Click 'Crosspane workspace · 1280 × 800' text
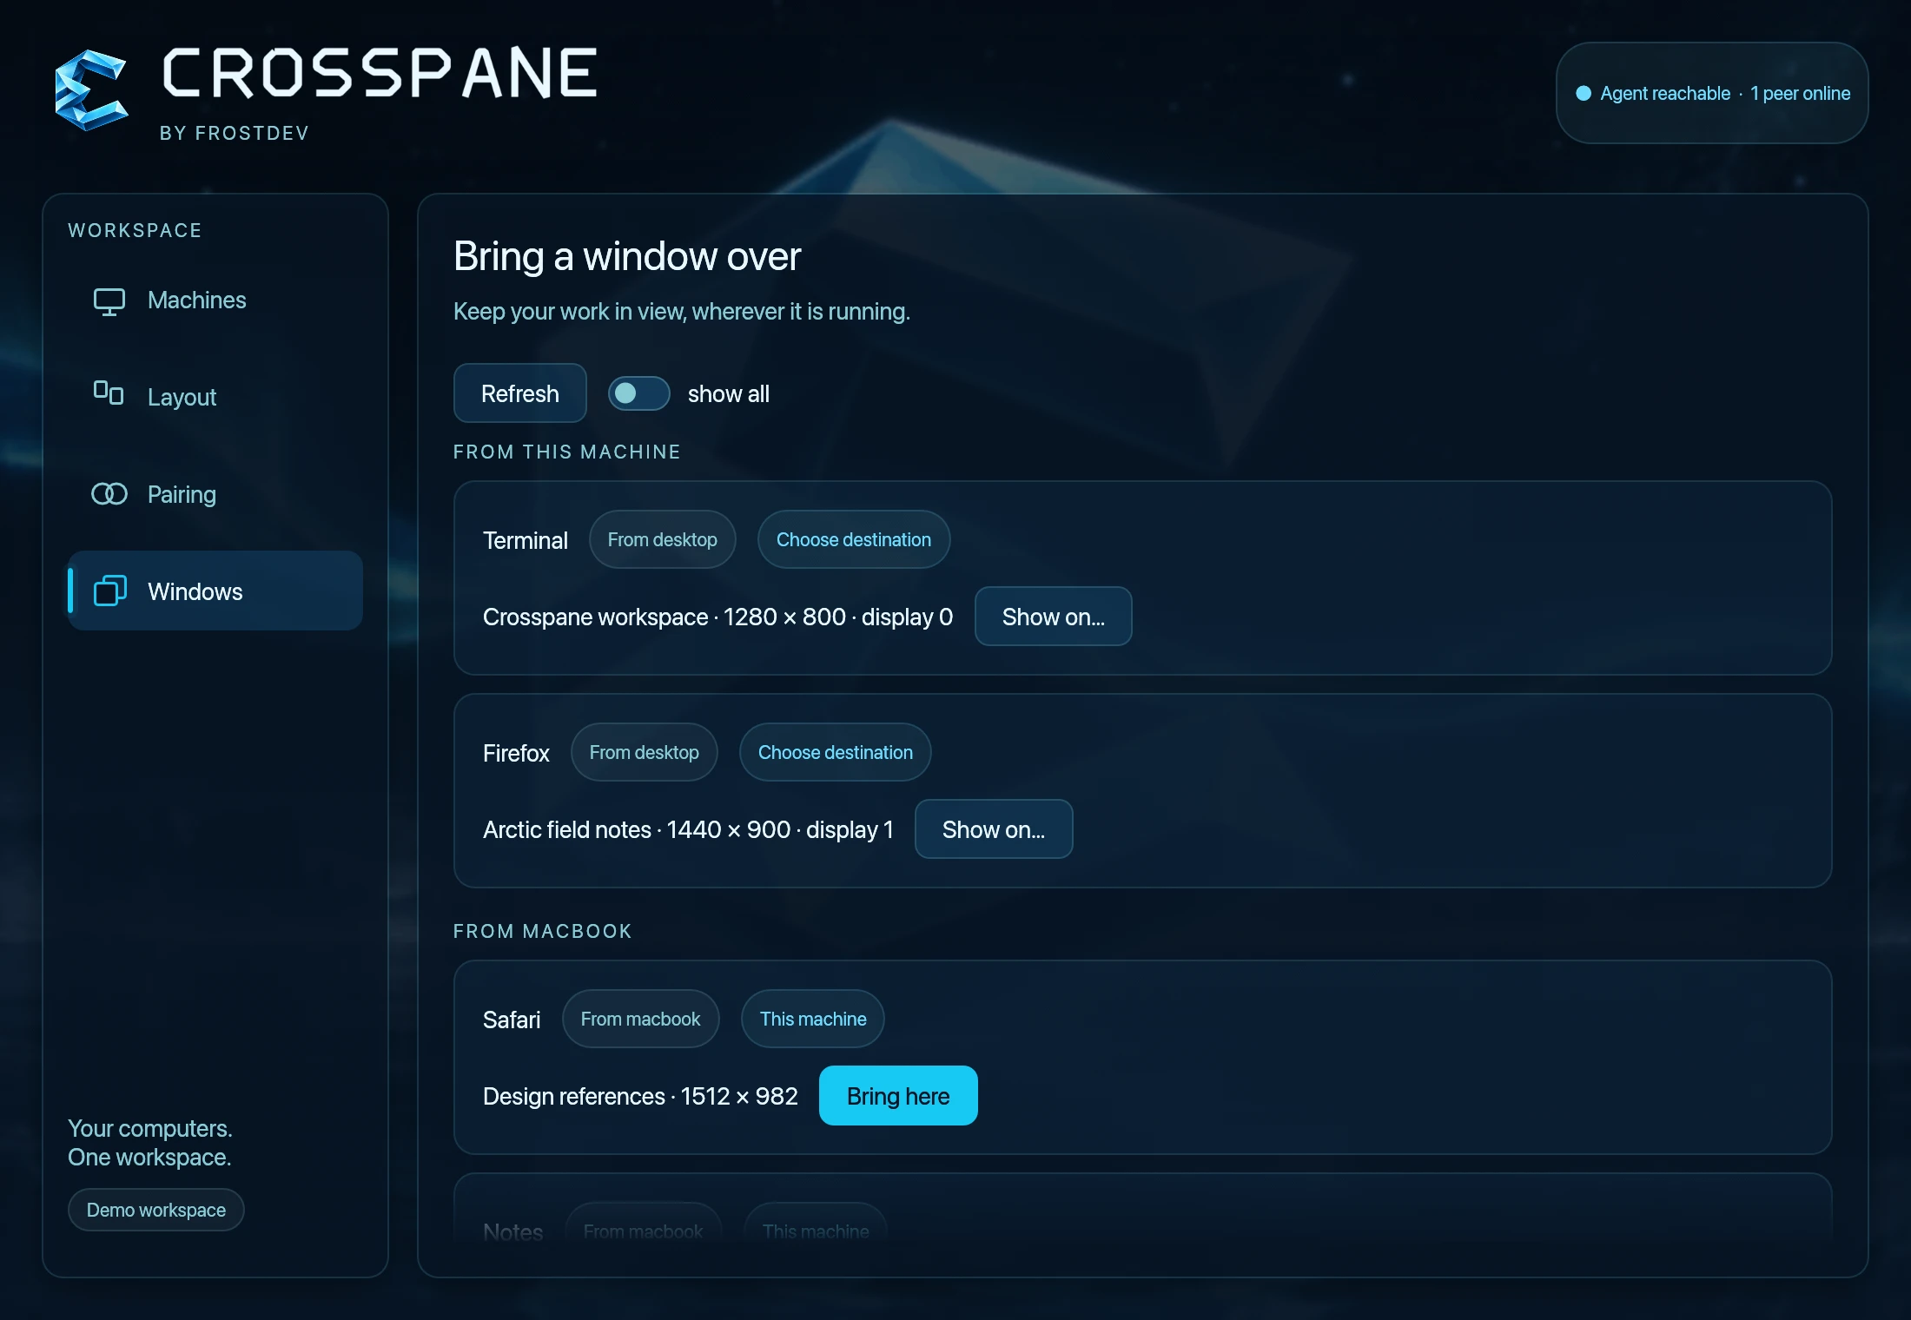 tap(665, 617)
